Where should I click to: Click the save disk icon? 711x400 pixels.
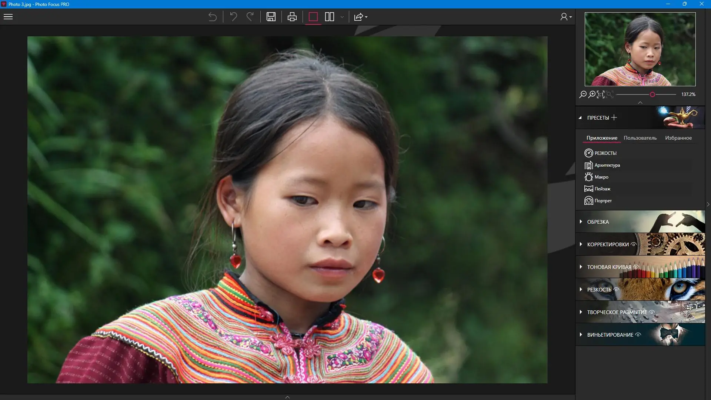click(271, 17)
